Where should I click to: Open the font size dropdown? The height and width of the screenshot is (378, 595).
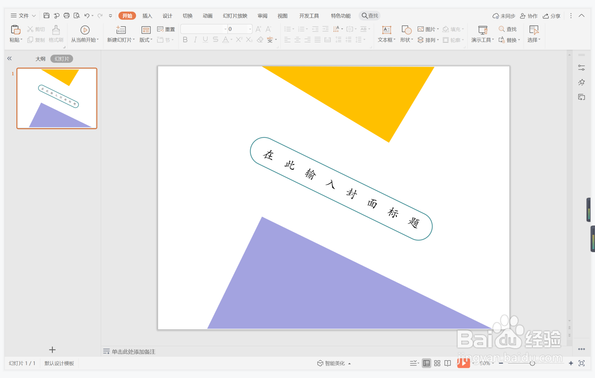[x=250, y=29]
